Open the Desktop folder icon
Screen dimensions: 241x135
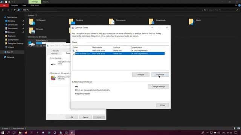(72, 22)
